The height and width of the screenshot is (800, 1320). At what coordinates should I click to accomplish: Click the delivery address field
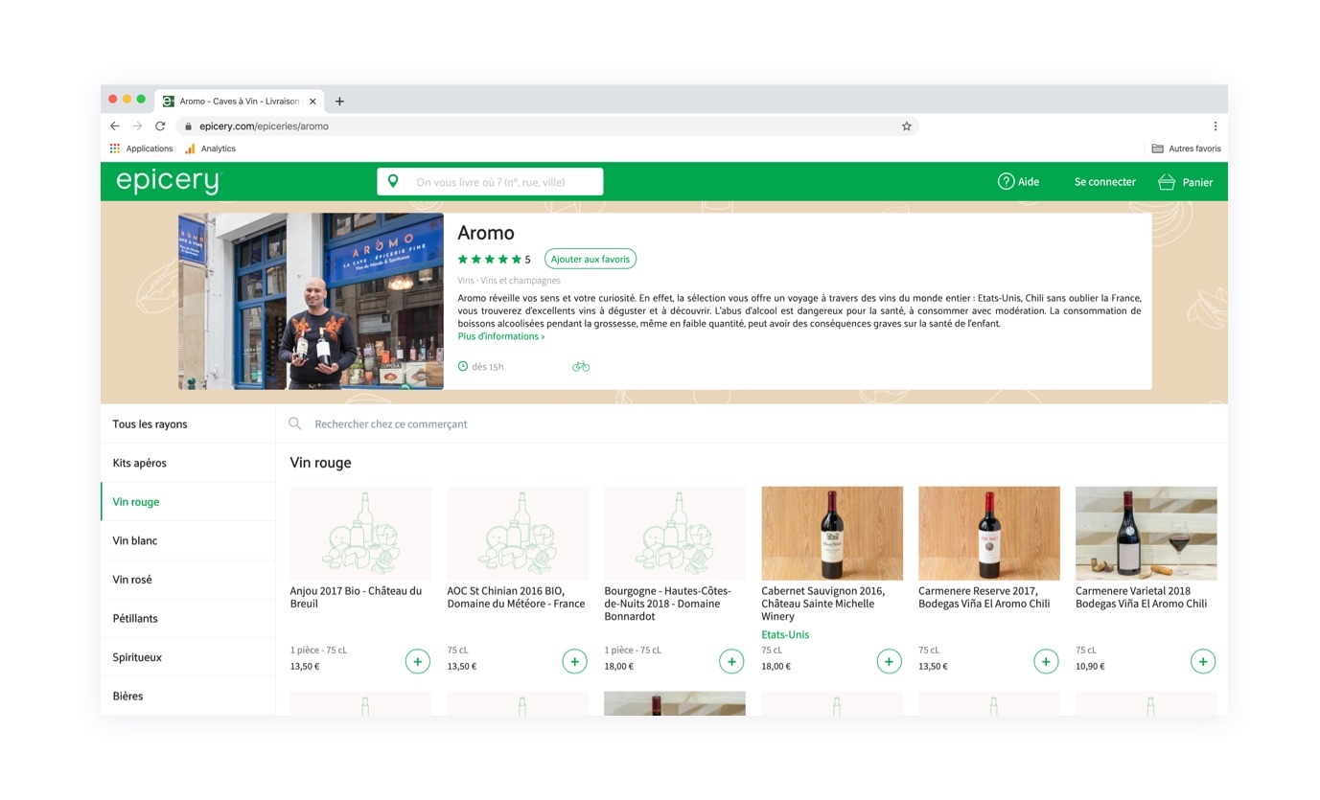[490, 182]
